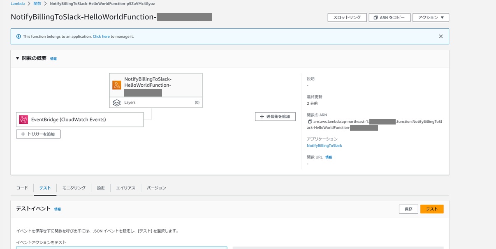Save the test event with 保存
Screen dimensions: 496x249
[x=408, y=209]
